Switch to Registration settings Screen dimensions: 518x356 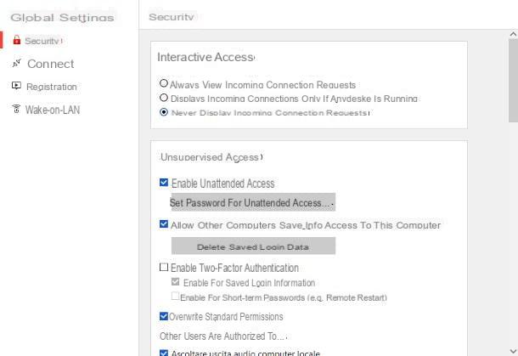pyautogui.click(x=52, y=87)
